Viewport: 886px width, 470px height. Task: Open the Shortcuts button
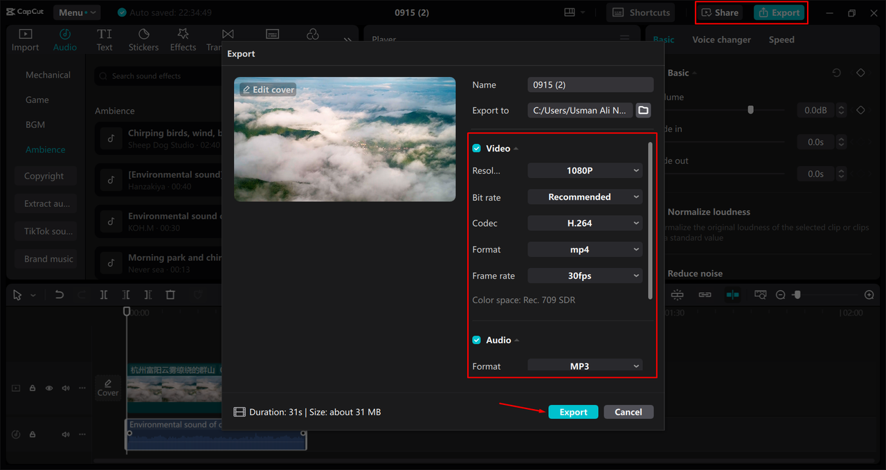tap(641, 12)
